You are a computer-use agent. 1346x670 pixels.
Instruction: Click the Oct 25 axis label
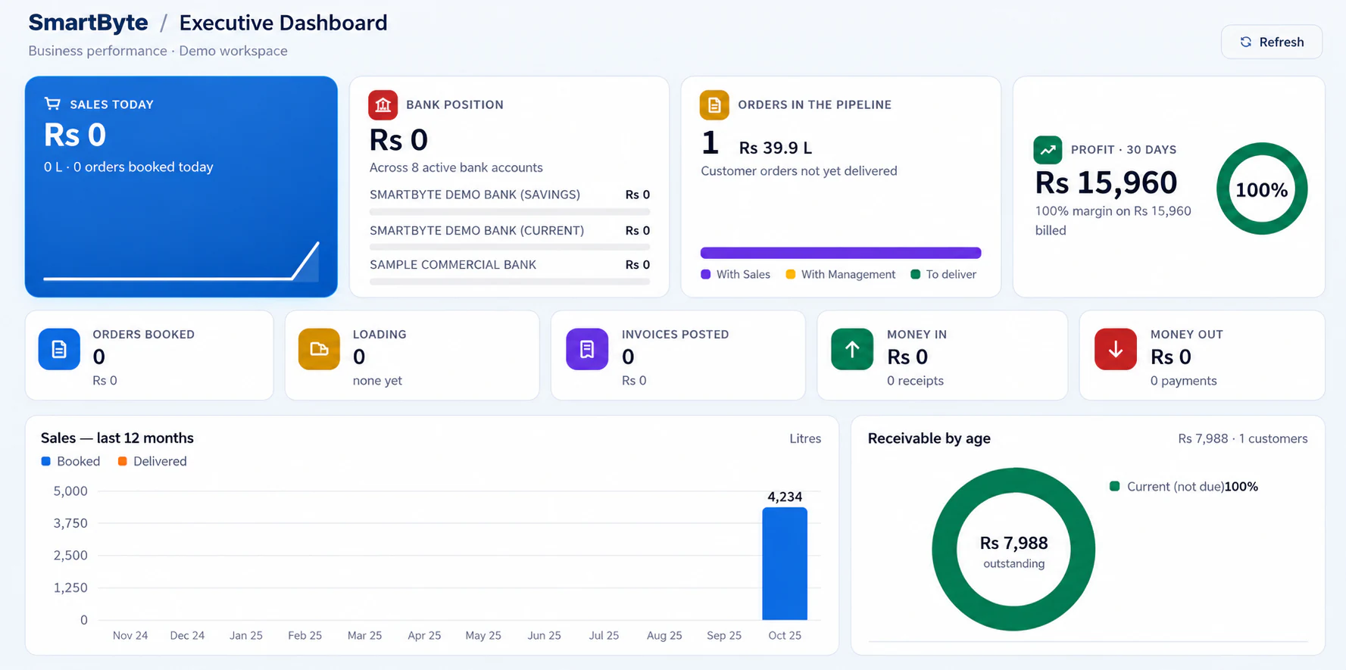pos(785,635)
